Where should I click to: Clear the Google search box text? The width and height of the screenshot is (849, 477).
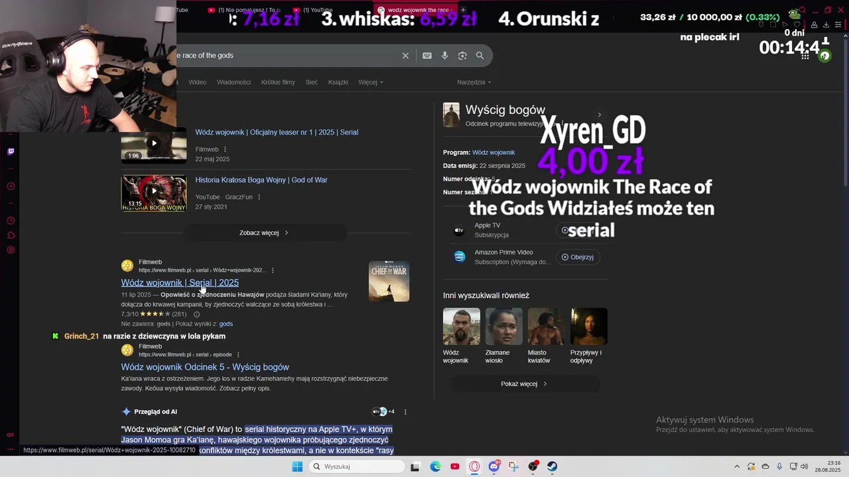point(405,56)
